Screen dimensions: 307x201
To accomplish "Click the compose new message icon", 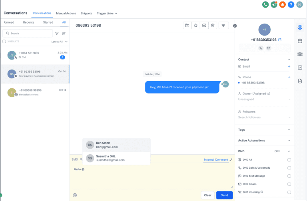I will [64, 34].
